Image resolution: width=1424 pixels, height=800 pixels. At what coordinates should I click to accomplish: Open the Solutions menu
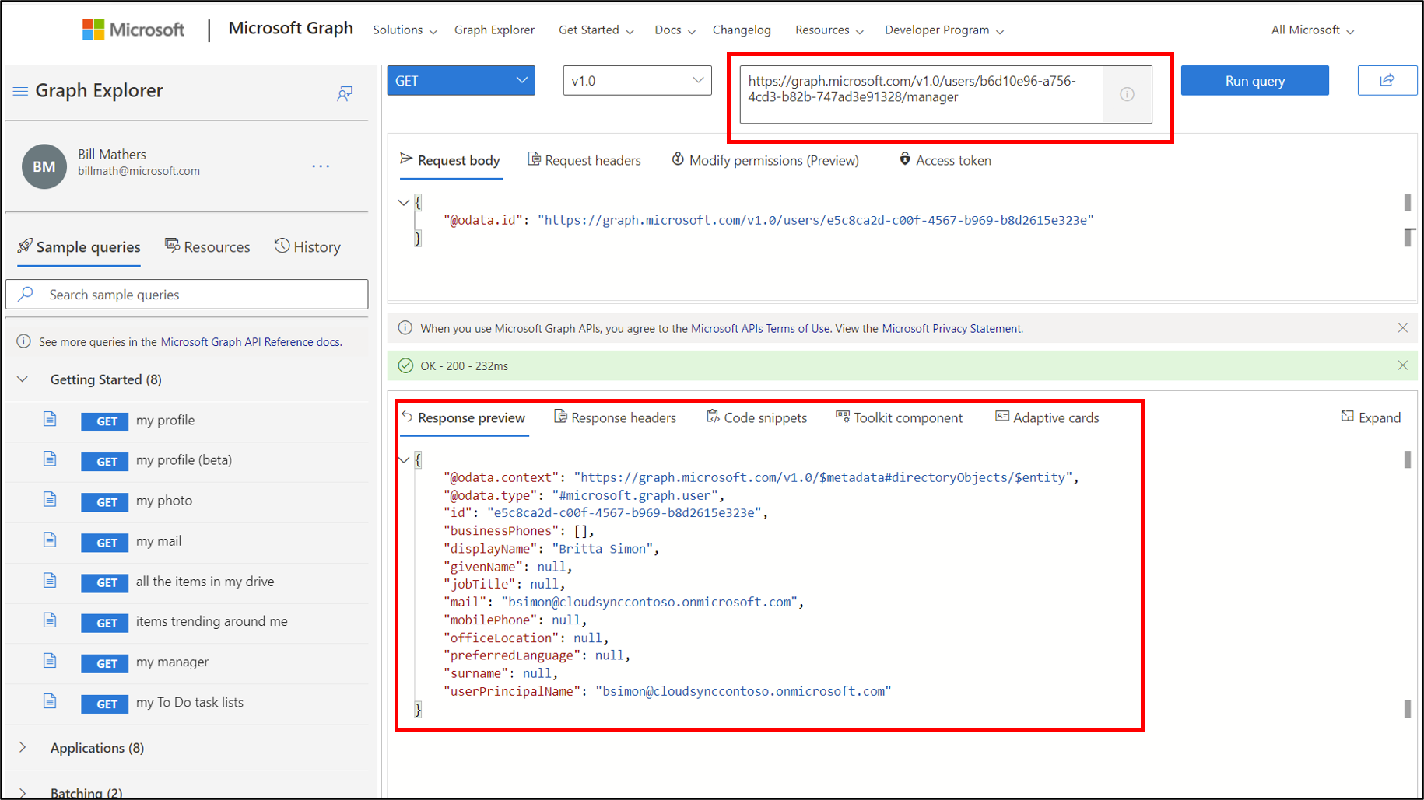tap(405, 30)
